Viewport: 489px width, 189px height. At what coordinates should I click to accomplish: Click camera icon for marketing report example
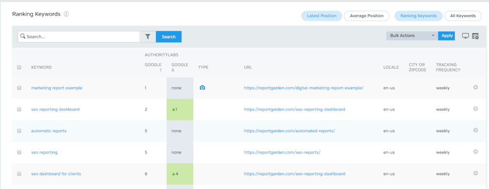pos(202,88)
